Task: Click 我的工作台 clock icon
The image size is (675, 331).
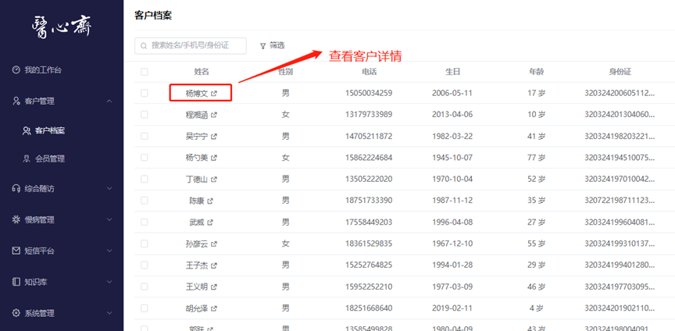Action: coord(16,69)
